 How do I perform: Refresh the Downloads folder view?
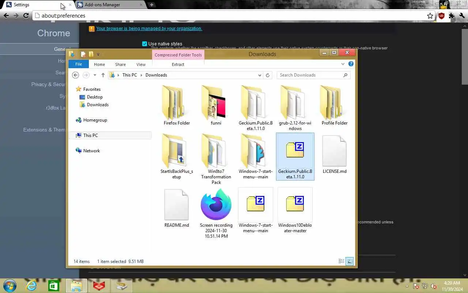268,75
